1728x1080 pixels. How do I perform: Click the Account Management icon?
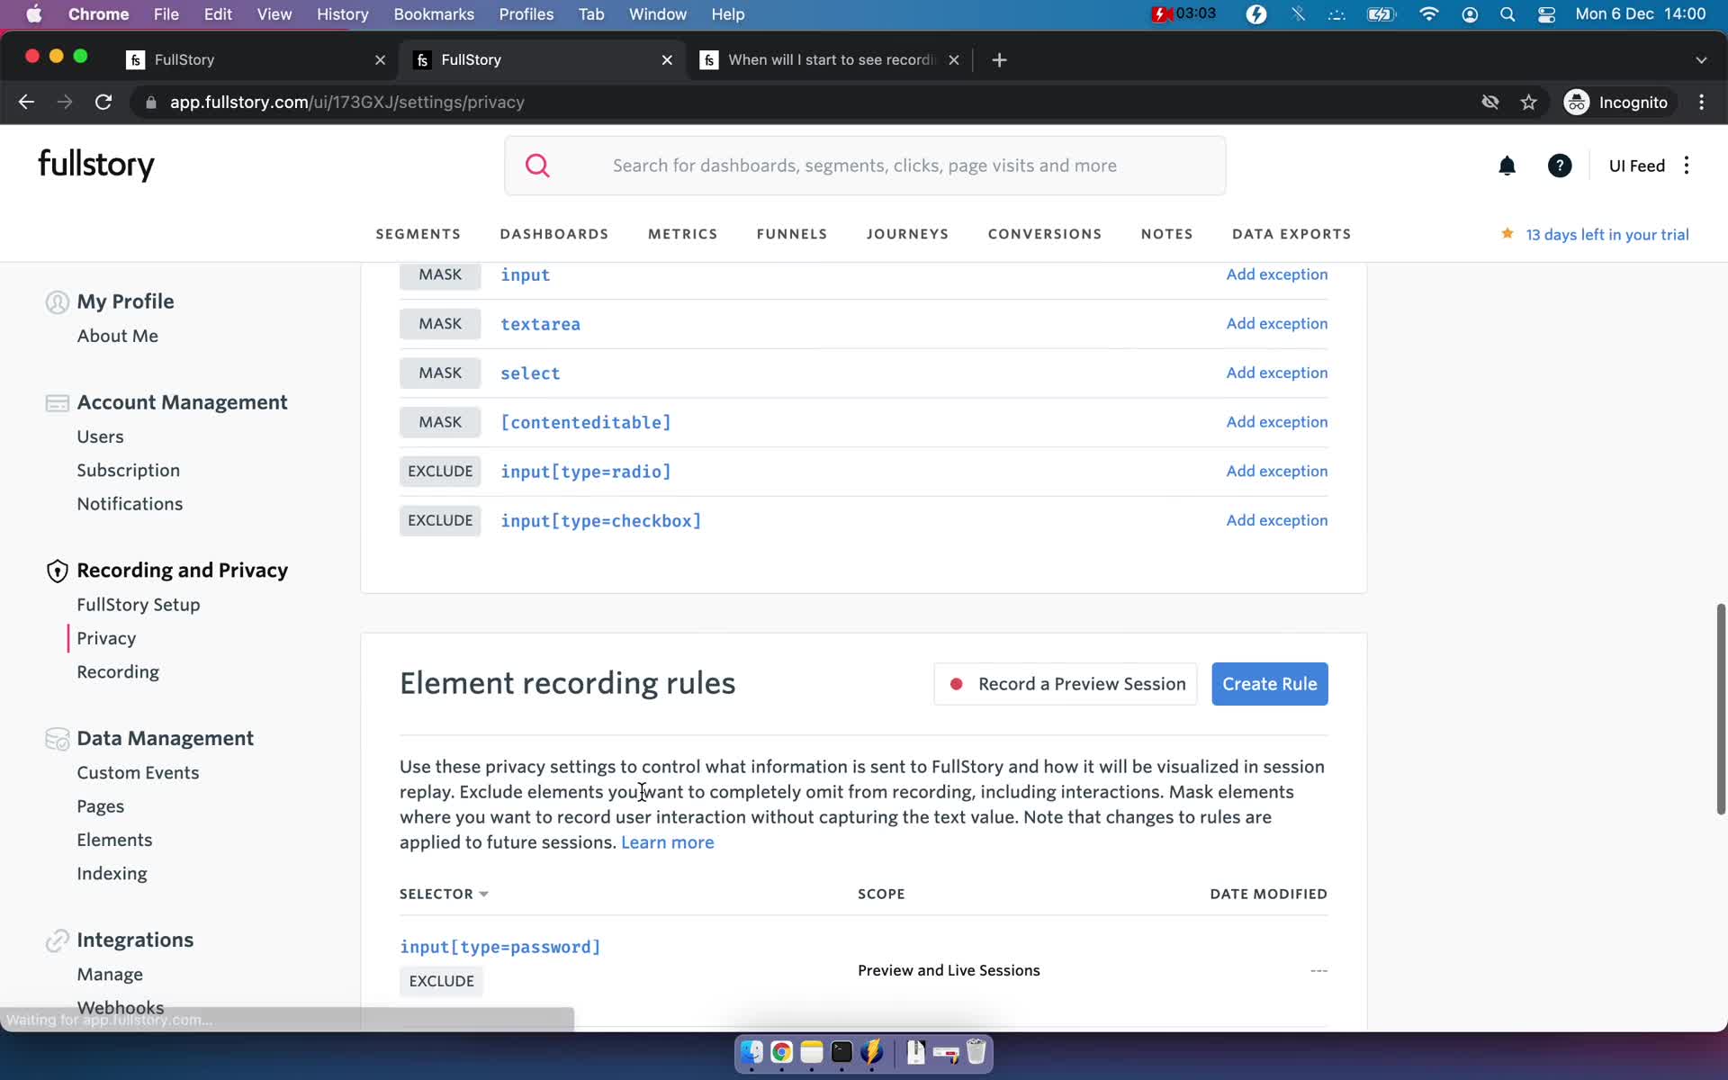click(58, 402)
